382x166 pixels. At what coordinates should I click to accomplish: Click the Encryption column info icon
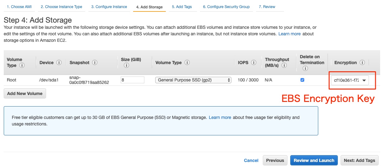point(362,63)
